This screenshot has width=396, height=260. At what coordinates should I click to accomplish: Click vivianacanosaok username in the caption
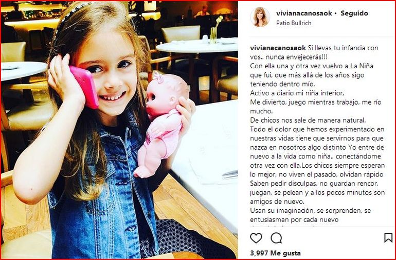click(278, 48)
